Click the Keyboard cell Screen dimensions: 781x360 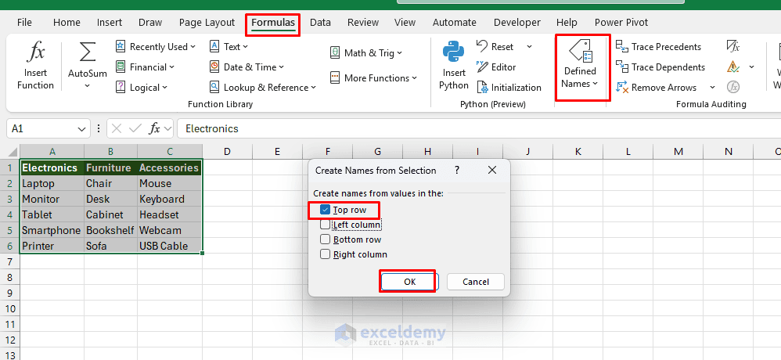pyautogui.click(x=170, y=199)
